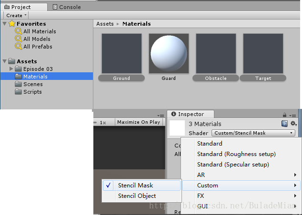Open the Shader dropdown

pos(253,133)
